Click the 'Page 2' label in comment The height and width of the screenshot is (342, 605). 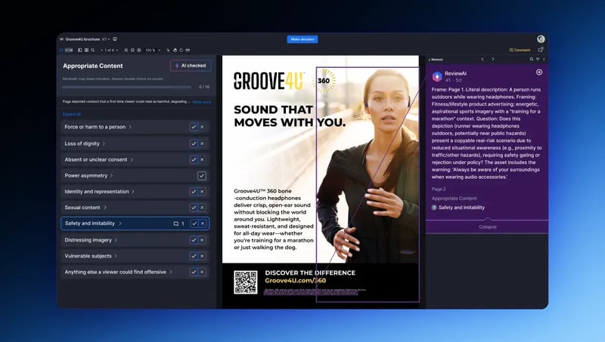[439, 189]
